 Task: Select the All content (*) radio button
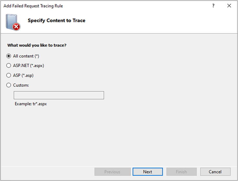[9, 56]
